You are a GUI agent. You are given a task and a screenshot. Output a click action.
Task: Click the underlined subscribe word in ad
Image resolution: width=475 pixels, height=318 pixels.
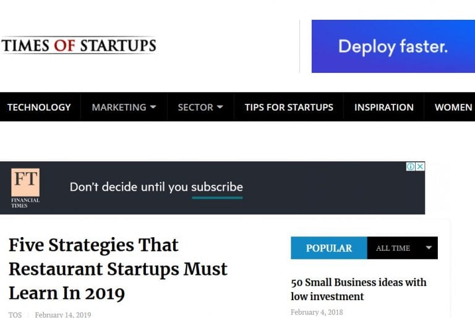click(x=217, y=187)
